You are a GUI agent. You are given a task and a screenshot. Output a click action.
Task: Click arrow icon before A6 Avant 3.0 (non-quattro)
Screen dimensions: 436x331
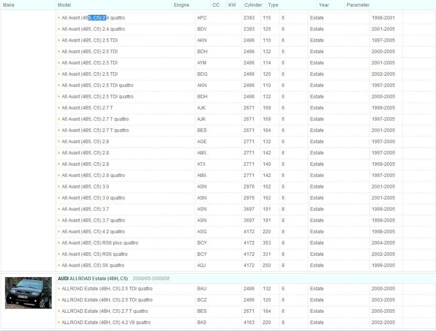59,187
